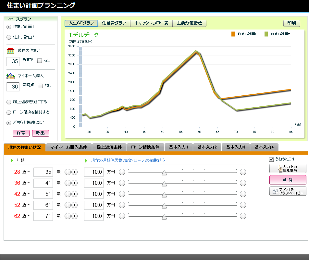Click the 62歳 row housing cost slider handle
This screenshot has width=309, height=260.
pos(164,217)
